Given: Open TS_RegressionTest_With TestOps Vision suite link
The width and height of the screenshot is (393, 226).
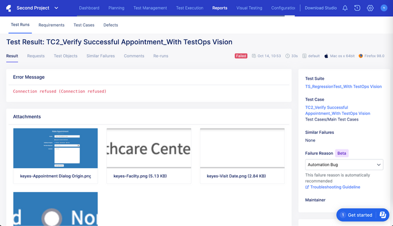Looking at the screenshot, I should point(347,87).
